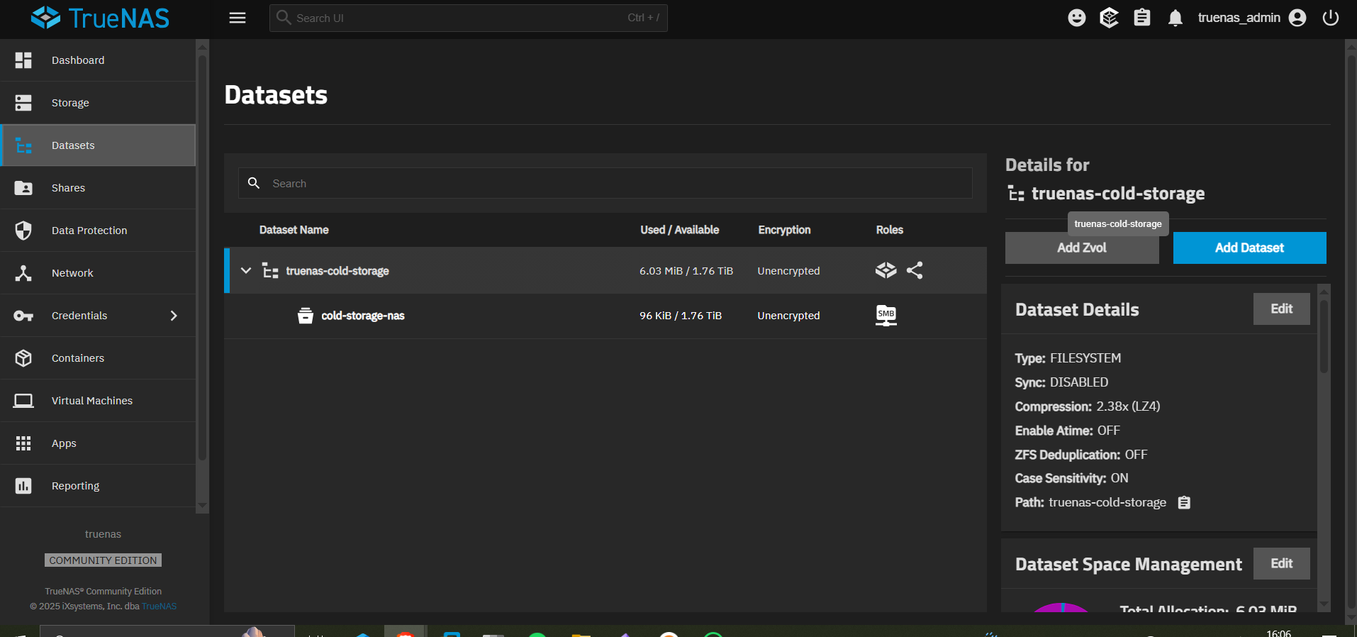Screen dimensions: 1357x637
Task: Open the Data Protection menu item
Action: pyautogui.click(x=98, y=231)
